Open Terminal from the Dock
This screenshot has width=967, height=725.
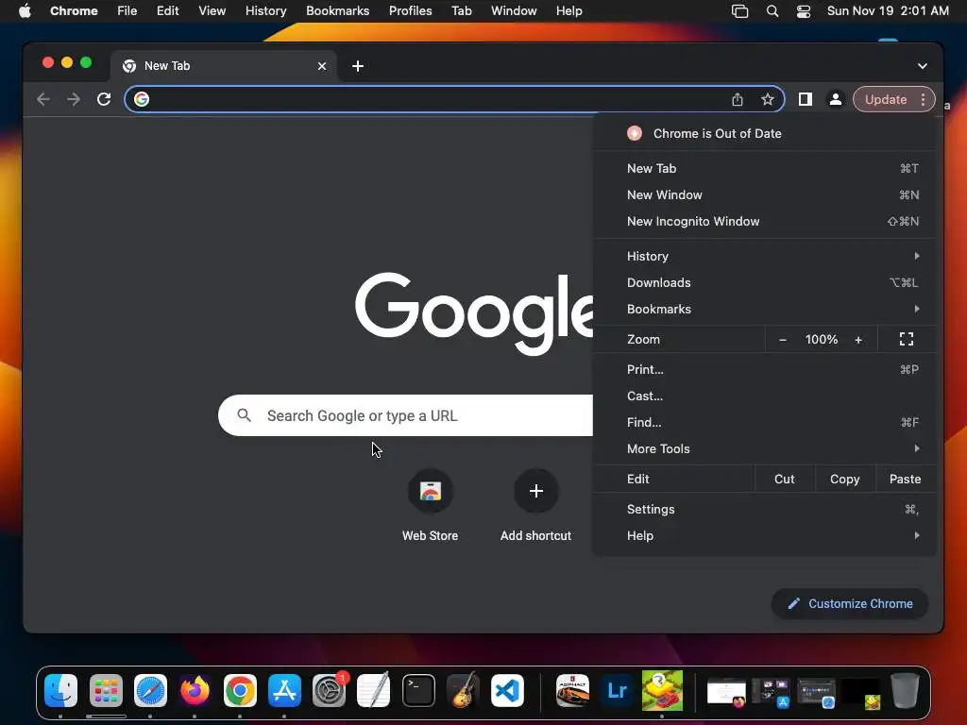418,690
